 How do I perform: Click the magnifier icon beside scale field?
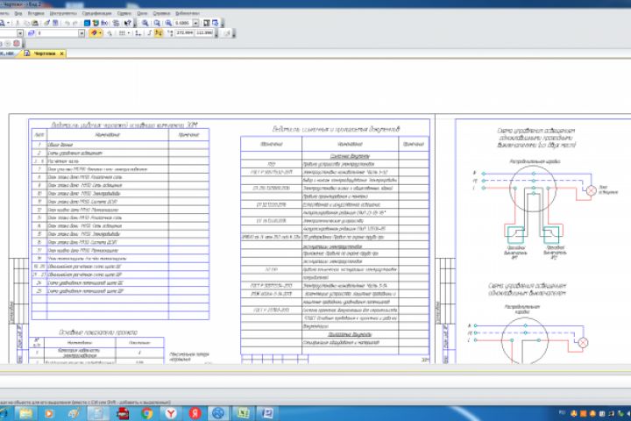coord(168,23)
